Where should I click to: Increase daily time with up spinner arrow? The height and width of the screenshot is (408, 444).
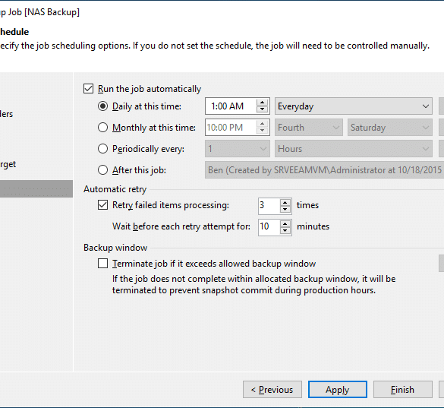point(262,103)
